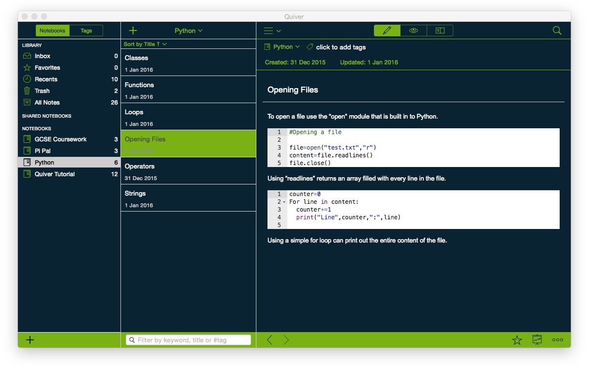Image resolution: width=594 pixels, height=365 pixels.
Task: Click the sentence about a simple for loop
Action: 357,241
